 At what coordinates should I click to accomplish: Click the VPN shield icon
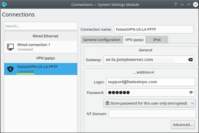10,69
